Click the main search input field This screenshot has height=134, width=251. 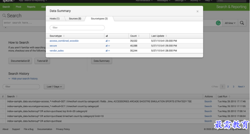(x=24, y=23)
